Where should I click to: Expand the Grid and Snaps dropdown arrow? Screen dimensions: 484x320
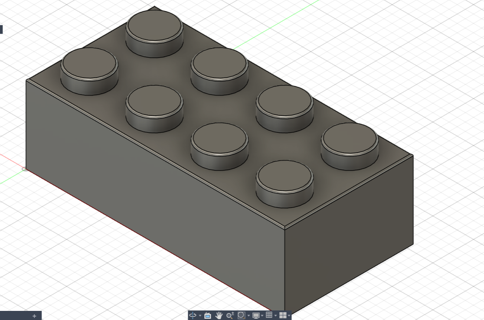[275, 315]
